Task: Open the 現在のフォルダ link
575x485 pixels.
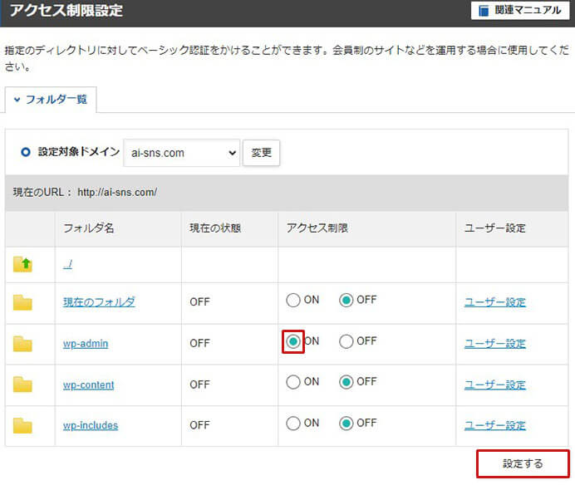Action: pyautogui.click(x=99, y=302)
